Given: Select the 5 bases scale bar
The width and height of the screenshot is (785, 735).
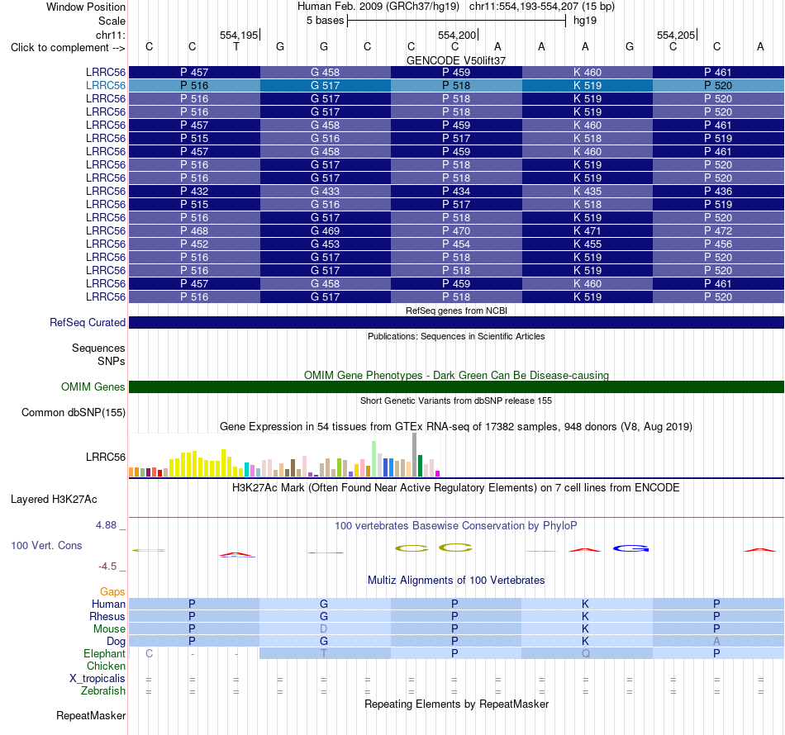Looking at the screenshot, I should [x=456, y=21].
